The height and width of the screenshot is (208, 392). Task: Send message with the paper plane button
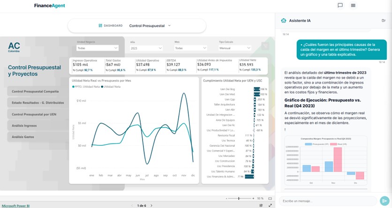click(384, 201)
